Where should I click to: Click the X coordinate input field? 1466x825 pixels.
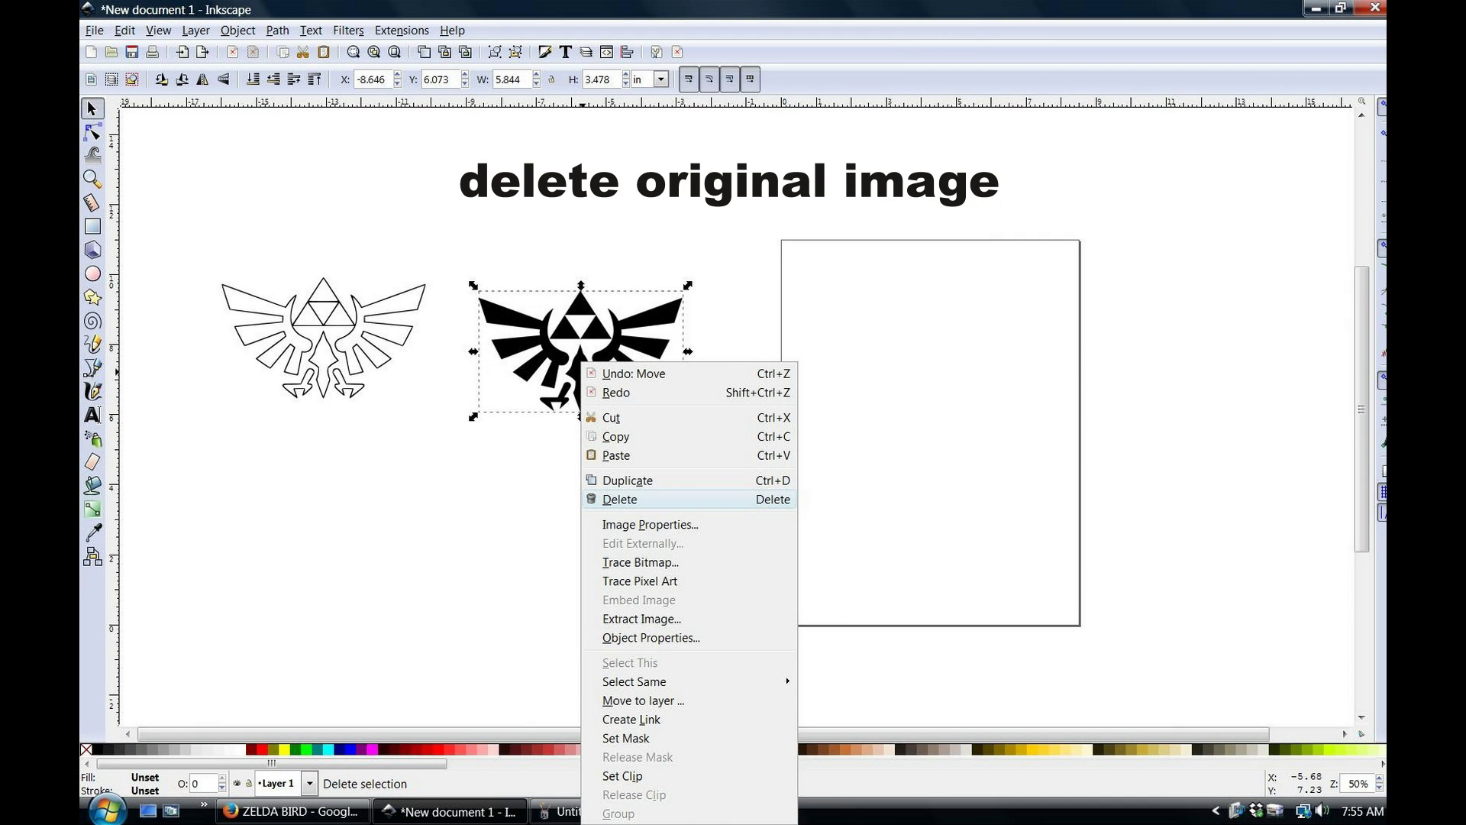click(x=374, y=79)
